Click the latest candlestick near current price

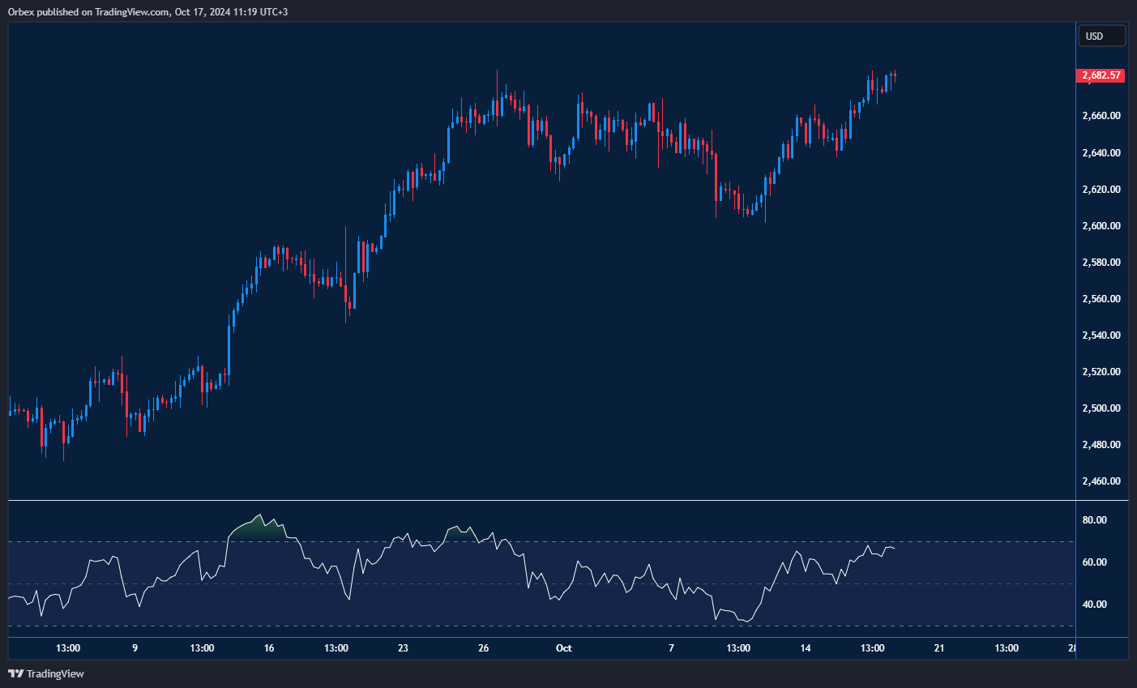pyautogui.click(x=895, y=75)
